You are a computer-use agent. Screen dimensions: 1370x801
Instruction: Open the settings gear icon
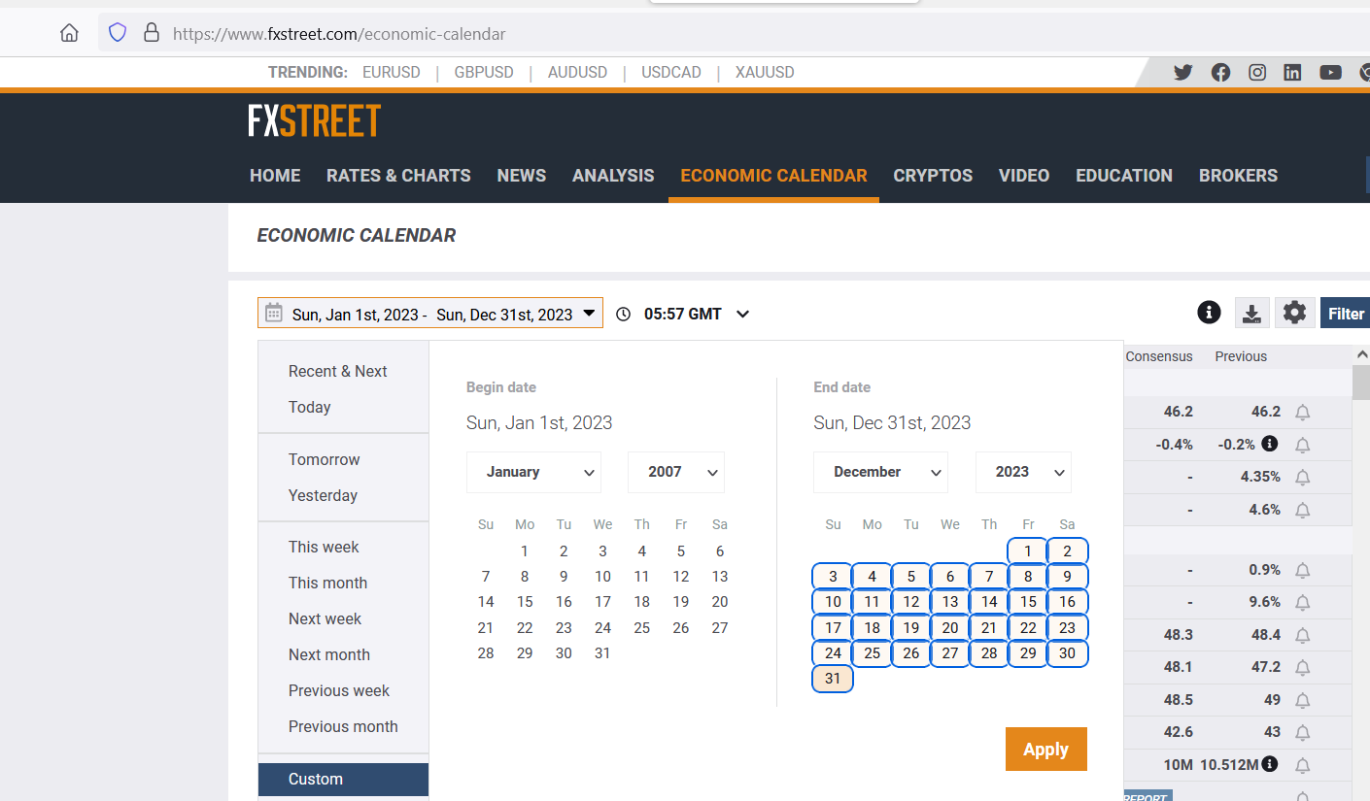click(1294, 313)
